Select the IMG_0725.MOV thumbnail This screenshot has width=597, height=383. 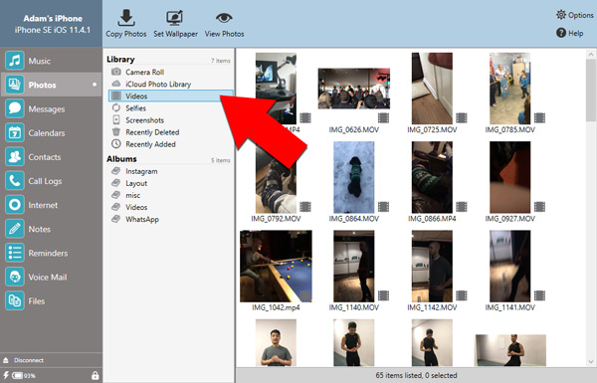(432, 89)
